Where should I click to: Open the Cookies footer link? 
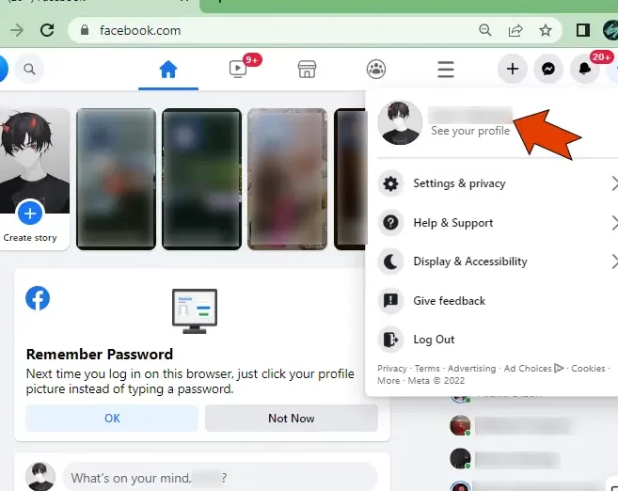[x=588, y=369]
